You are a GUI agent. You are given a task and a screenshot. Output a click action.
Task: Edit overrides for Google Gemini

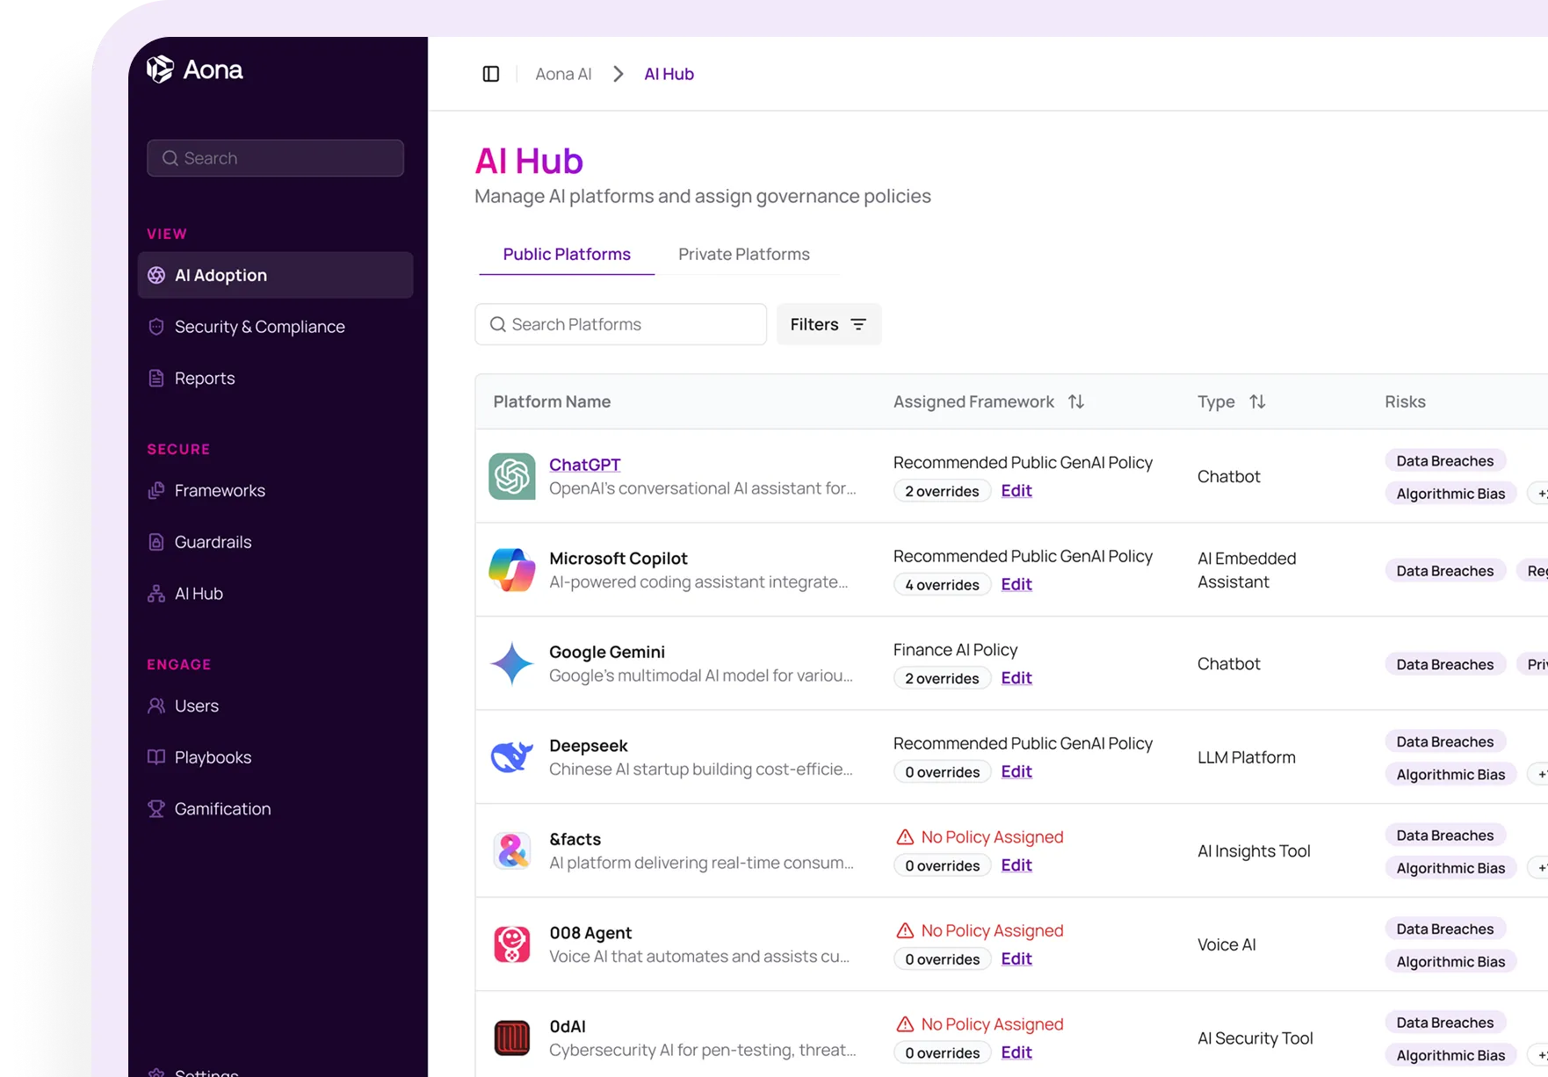(x=1016, y=677)
